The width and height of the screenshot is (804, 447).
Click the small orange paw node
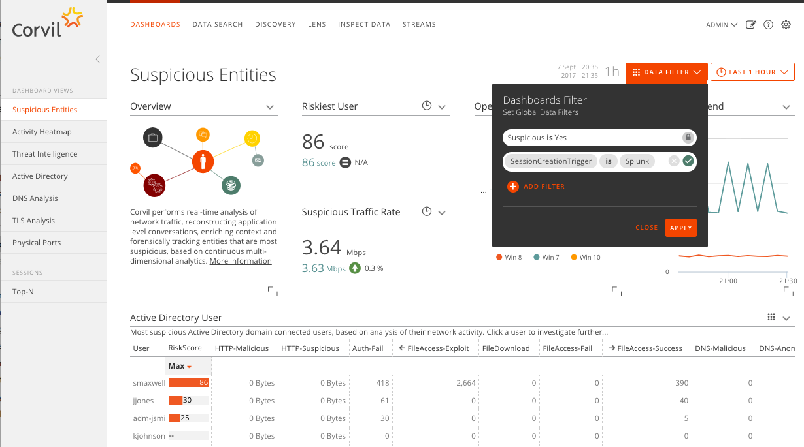[x=135, y=168]
